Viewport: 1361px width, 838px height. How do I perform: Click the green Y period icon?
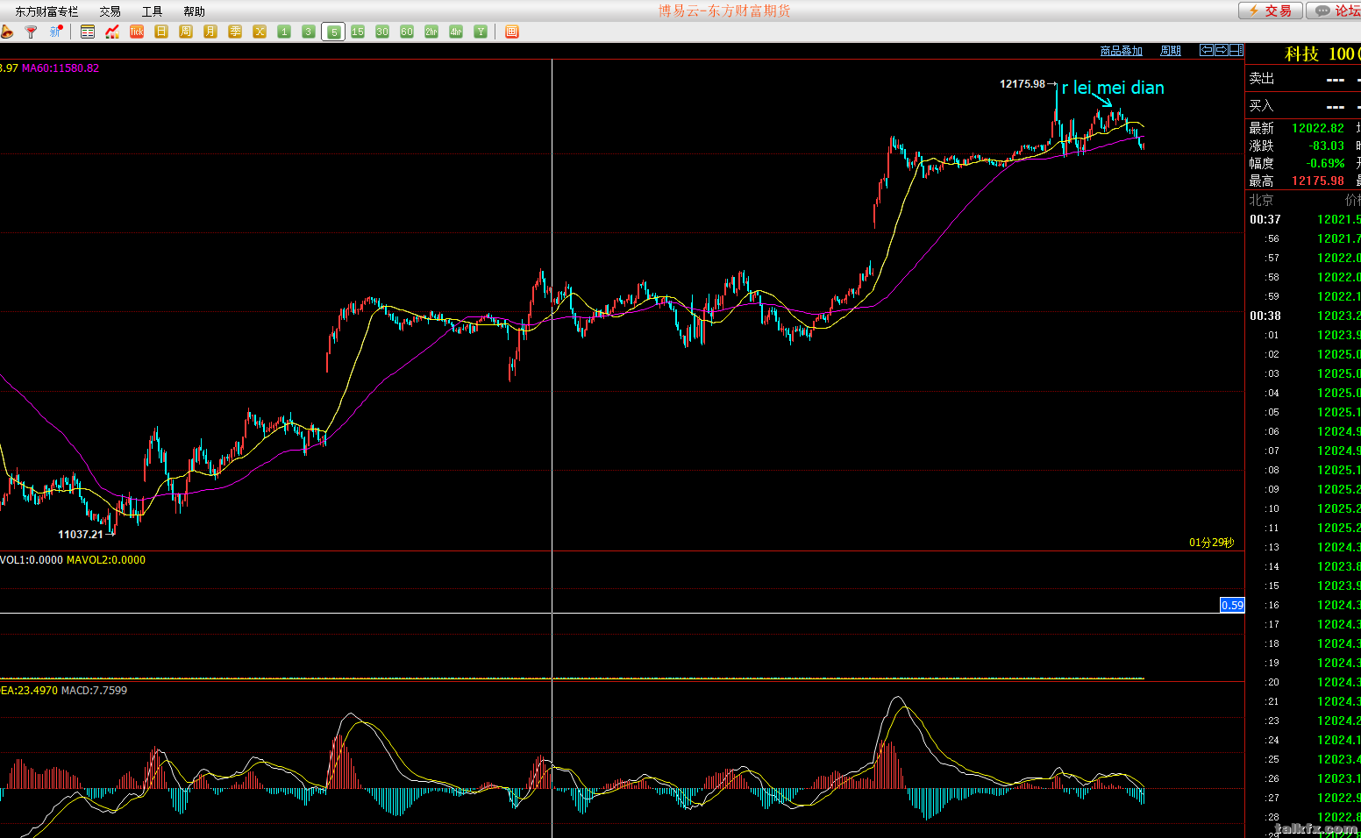point(481,32)
